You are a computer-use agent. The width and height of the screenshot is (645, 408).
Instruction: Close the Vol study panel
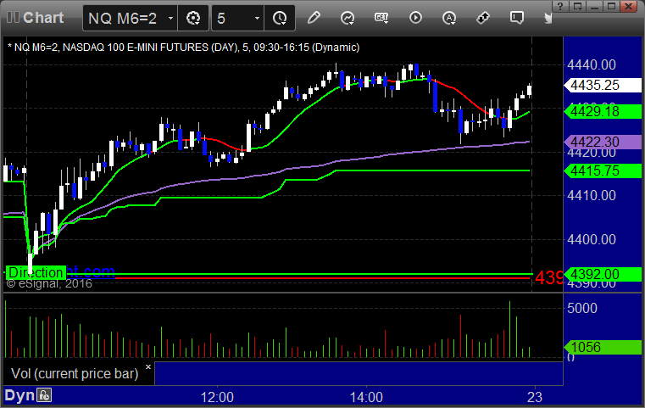[148, 366]
